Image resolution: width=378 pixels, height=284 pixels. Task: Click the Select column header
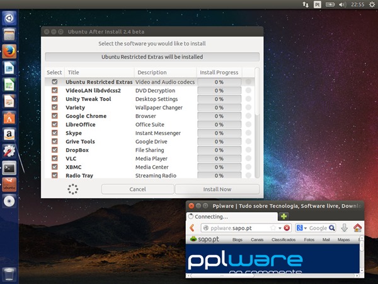pyautogui.click(x=54, y=72)
